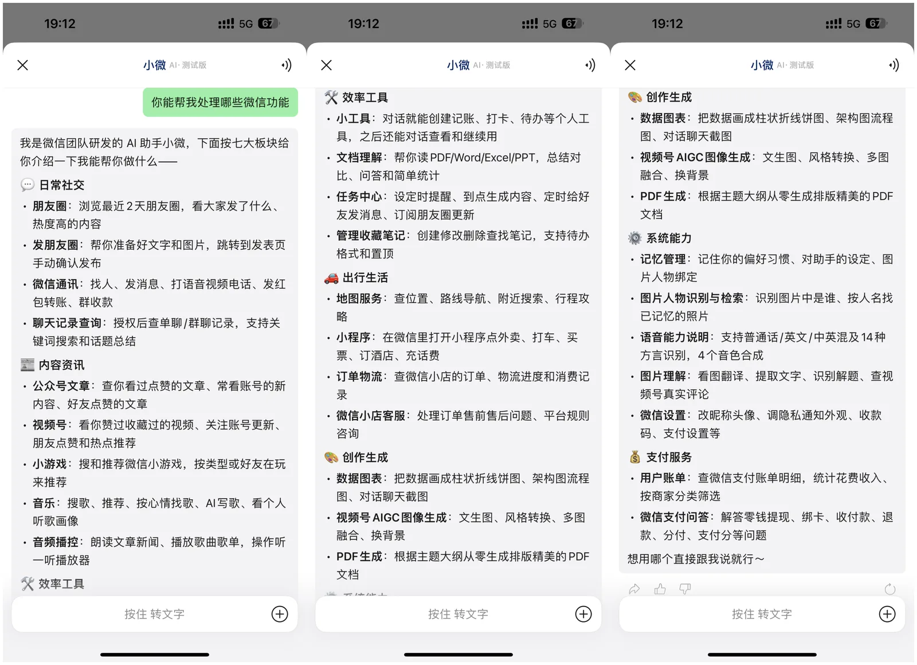Tap the PDF 生成 bullet in the right screen
Image resolution: width=917 pixels, height=665 pixels.
tap(762, 205)
